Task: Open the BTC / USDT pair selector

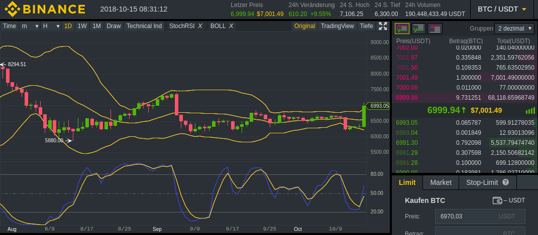Action: [x=502, y=9]
